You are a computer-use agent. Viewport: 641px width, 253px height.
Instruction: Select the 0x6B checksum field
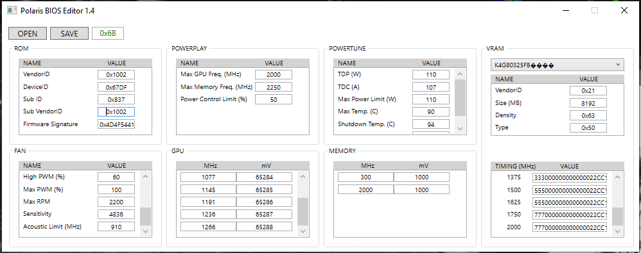tap(108, 33)
